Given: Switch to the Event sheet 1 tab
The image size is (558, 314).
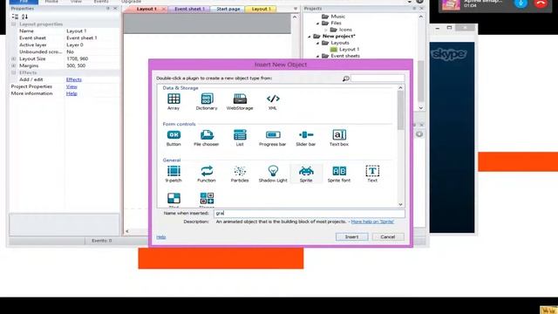Looking at the screenshot, I should pos(189,9).
